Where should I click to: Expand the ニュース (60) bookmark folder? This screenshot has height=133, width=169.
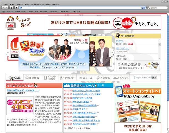pos(65,12)
